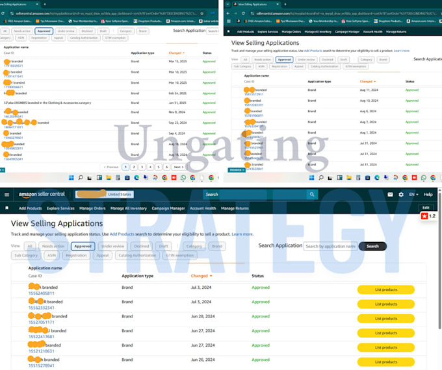This screenshot has height=370, width=442.
Task: Click List products for the Jun 28, 2024 row
Action: [x=386, y=319]
